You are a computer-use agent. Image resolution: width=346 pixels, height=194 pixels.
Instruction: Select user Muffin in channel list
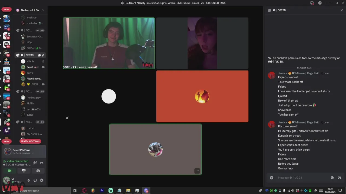point(32,103)
